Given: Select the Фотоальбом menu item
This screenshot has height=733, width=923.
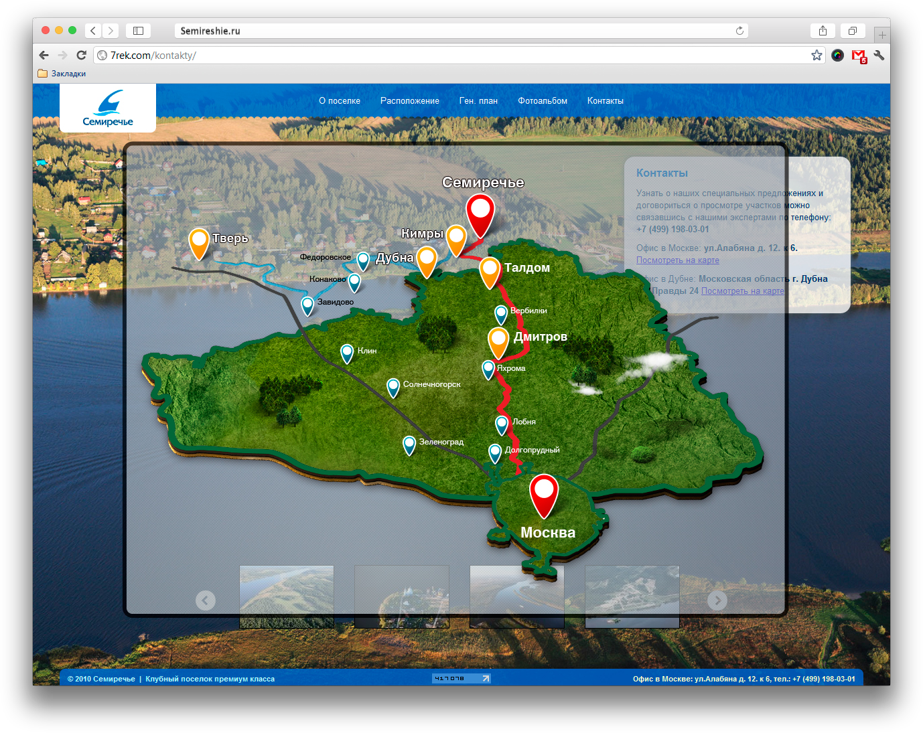Looking at the screenshot, I should tap(543, 101).
